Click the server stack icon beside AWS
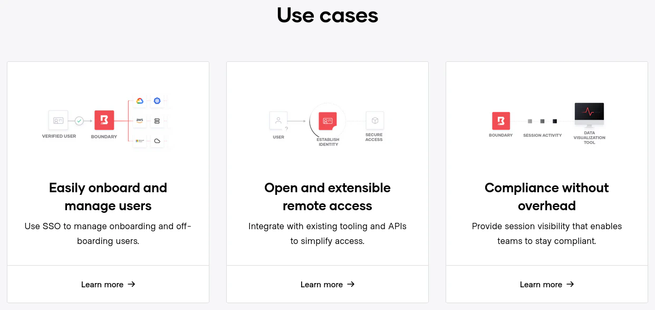Screen dimensions: 655x310 [157, 121]
